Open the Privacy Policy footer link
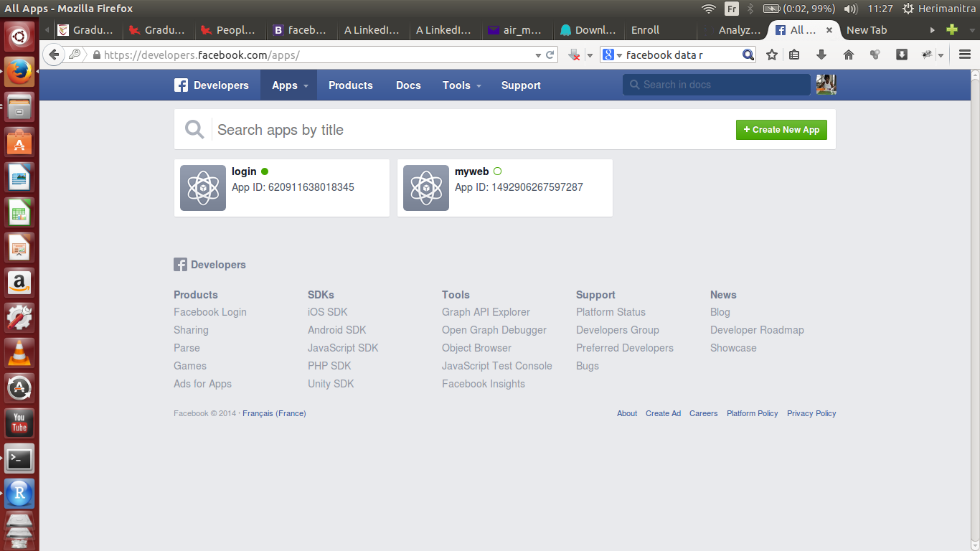The image size is (980, 551). [811, 413]
